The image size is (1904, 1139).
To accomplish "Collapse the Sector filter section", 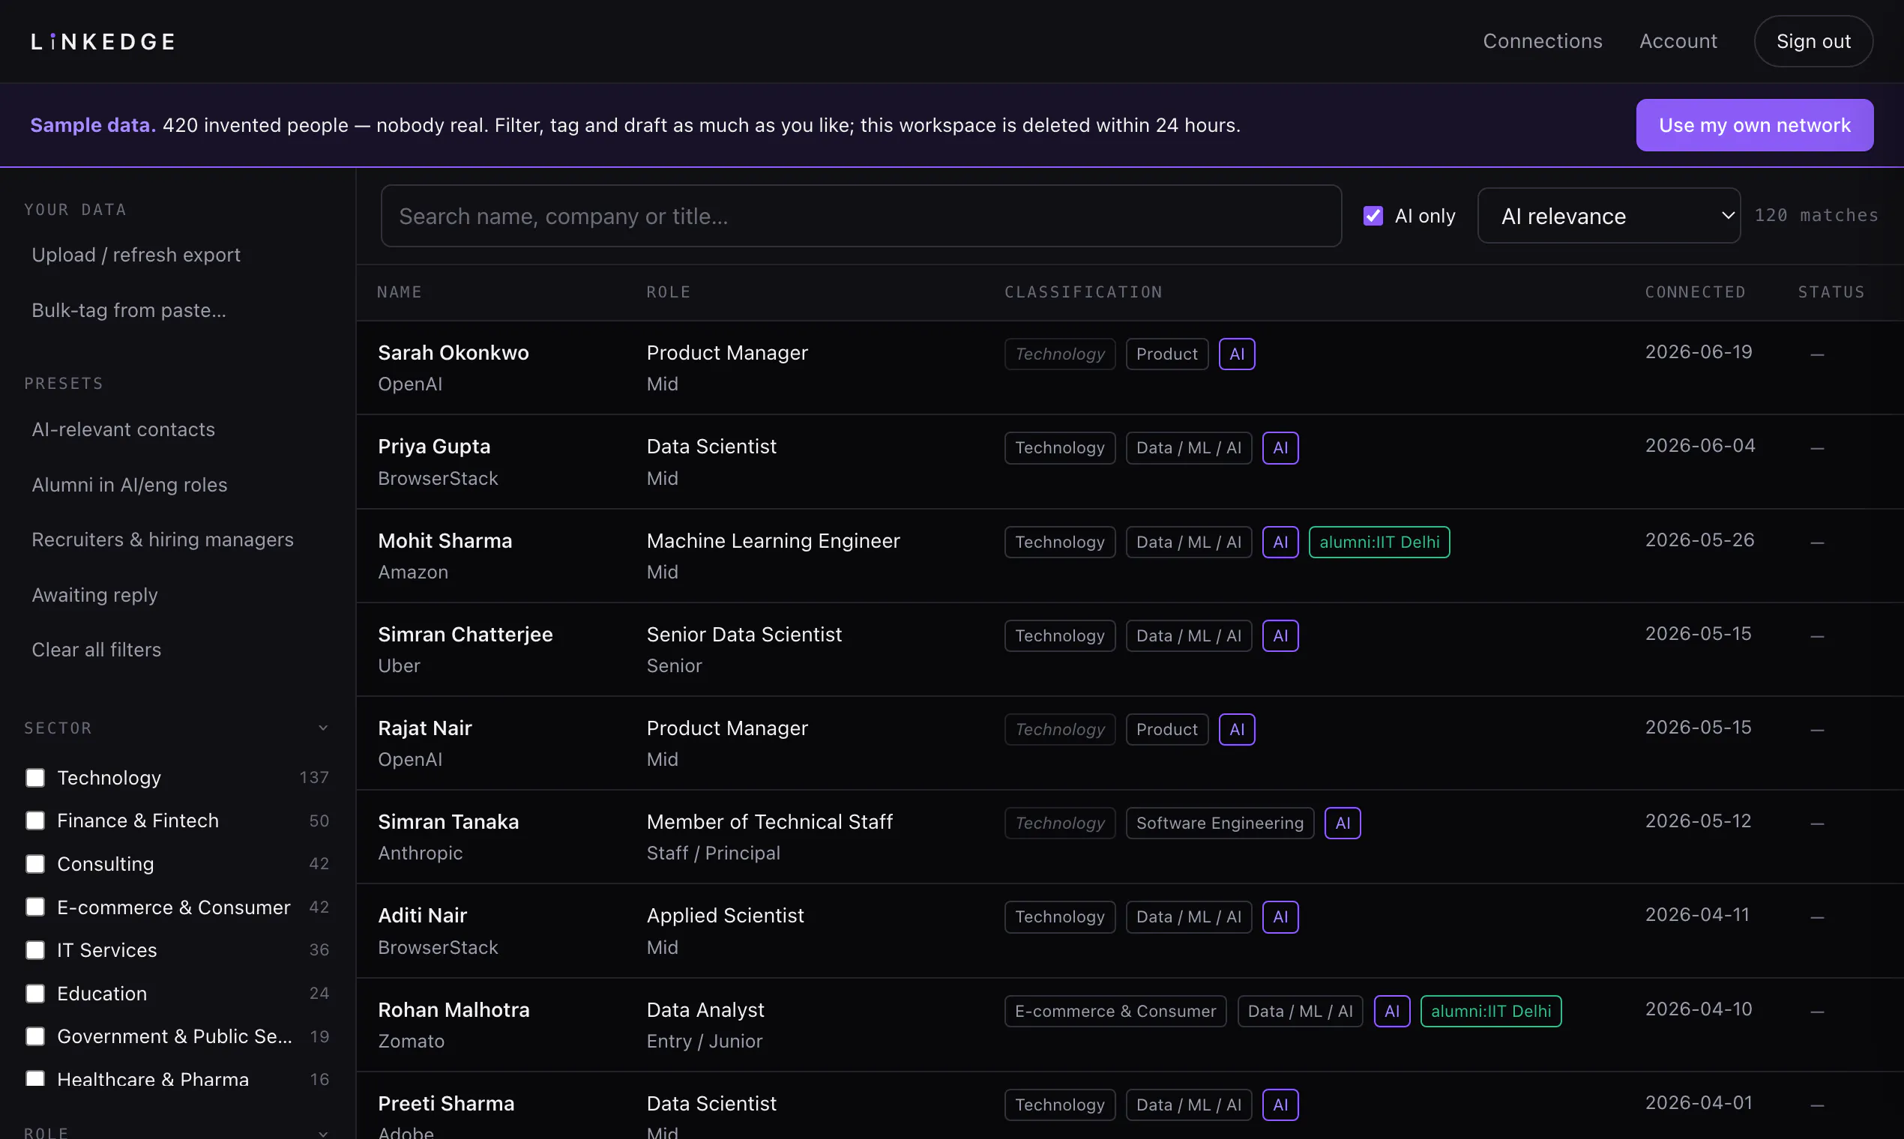I will tap(323, 728).
